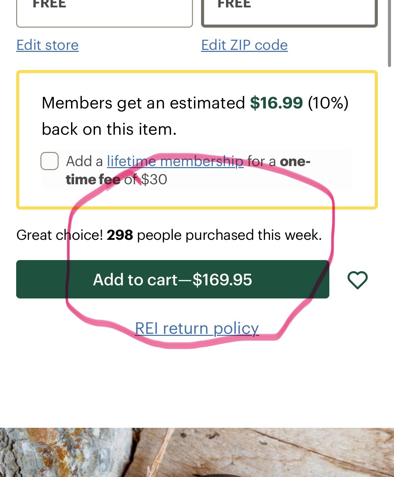Tap the product photo at the bottom
Image resolution: width=394 pixels, height=477 pixels.
click(x=197, y=452)
